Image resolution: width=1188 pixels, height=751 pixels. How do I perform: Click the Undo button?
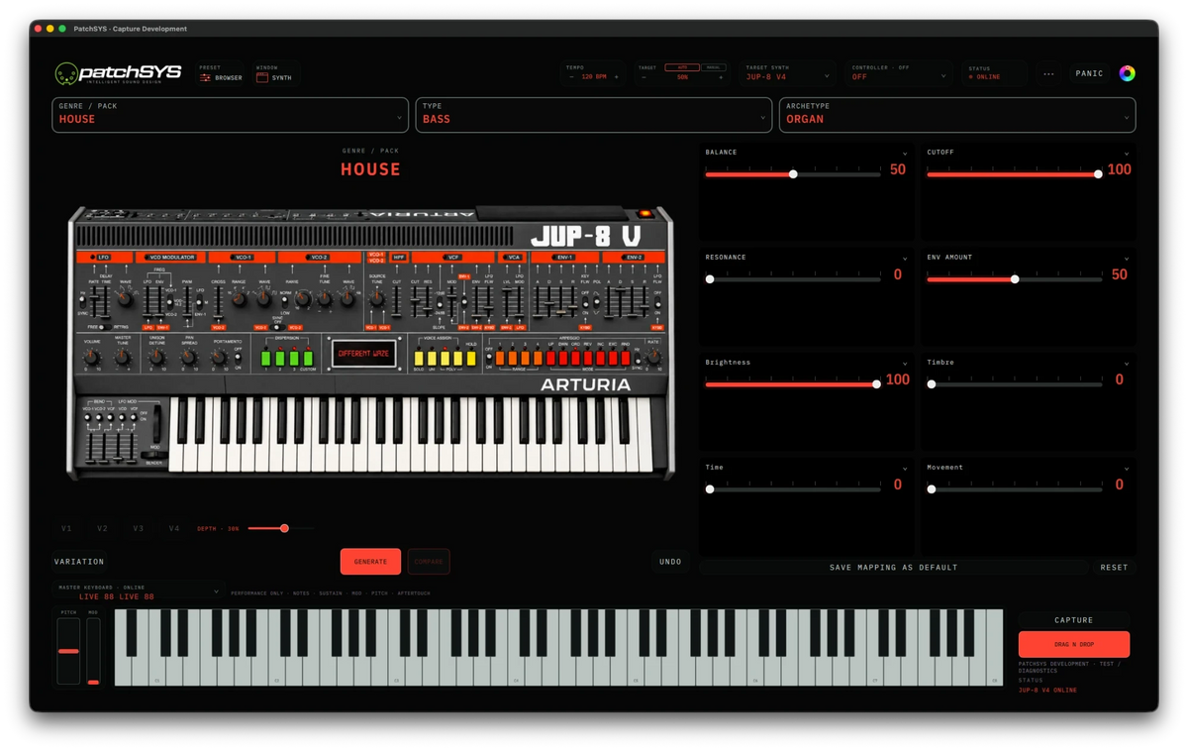670,562
